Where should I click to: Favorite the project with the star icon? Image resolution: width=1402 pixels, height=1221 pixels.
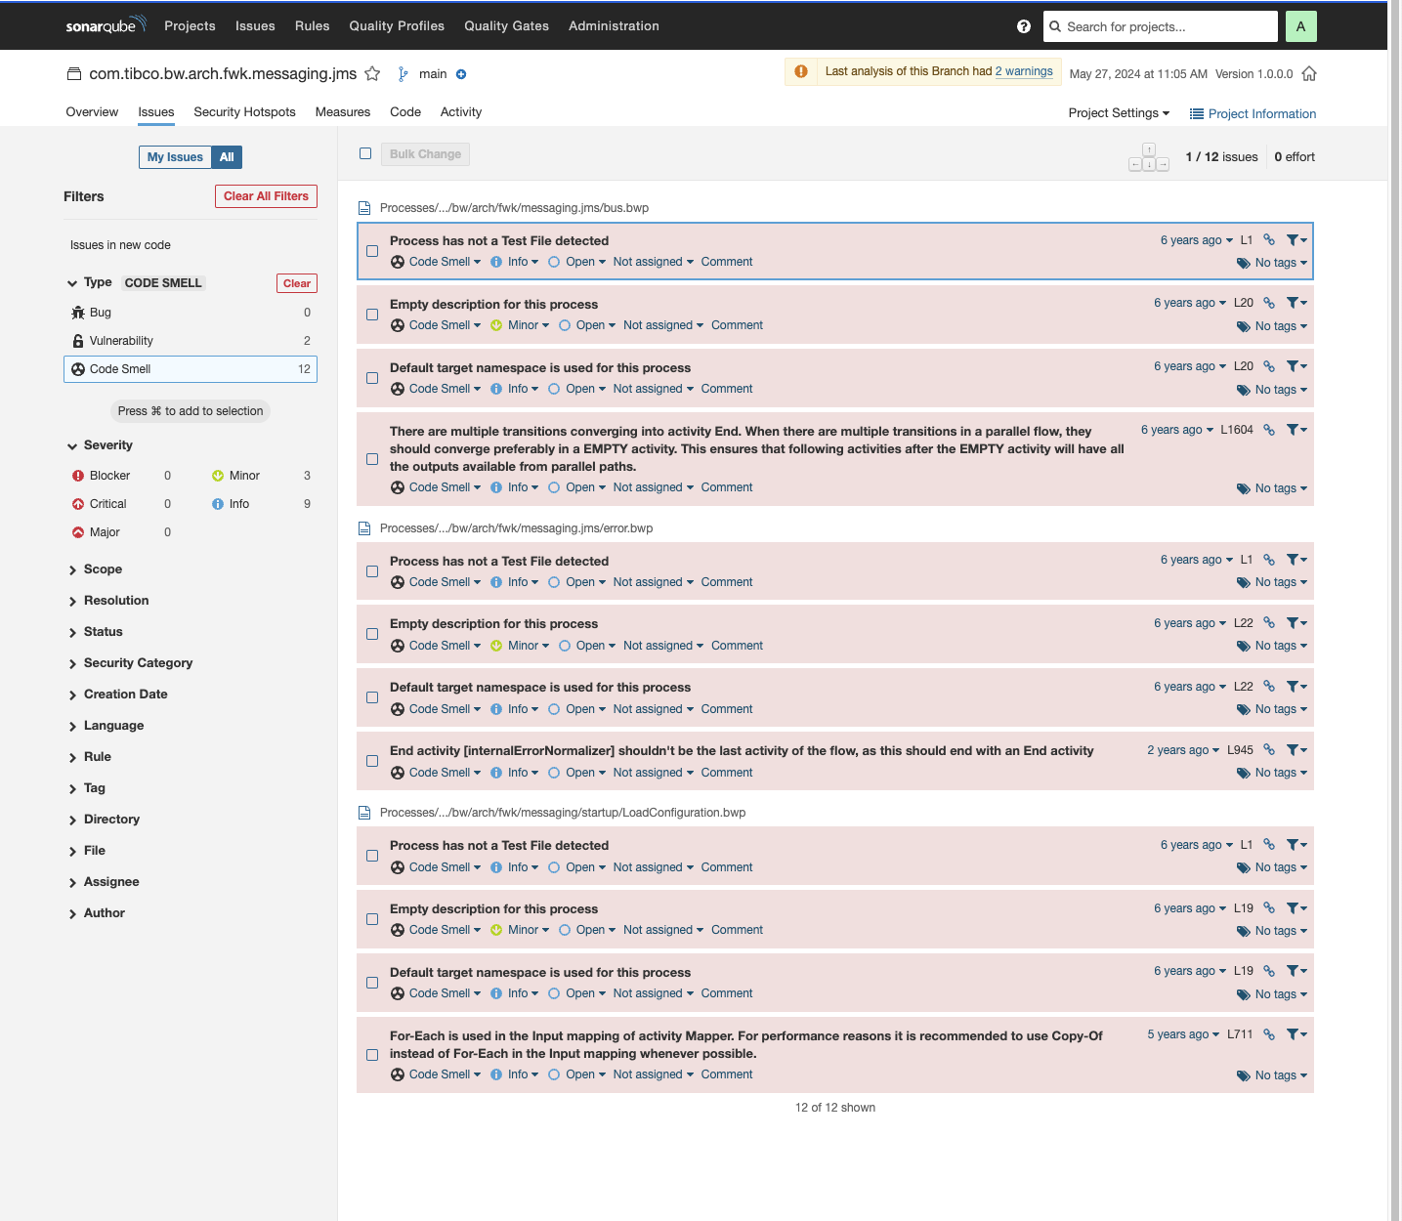coord(372,73)
